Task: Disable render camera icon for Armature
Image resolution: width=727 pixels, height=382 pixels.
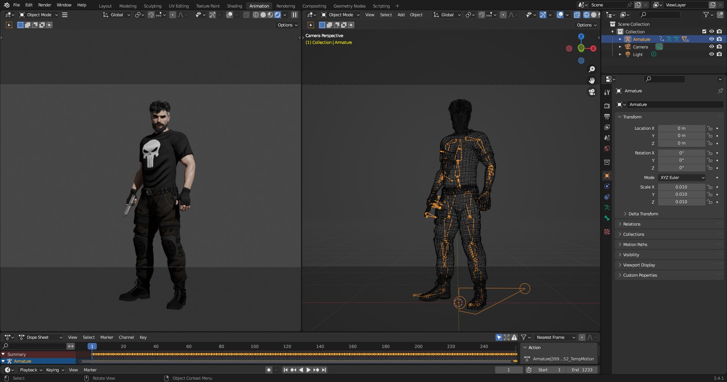Action: 719,39
